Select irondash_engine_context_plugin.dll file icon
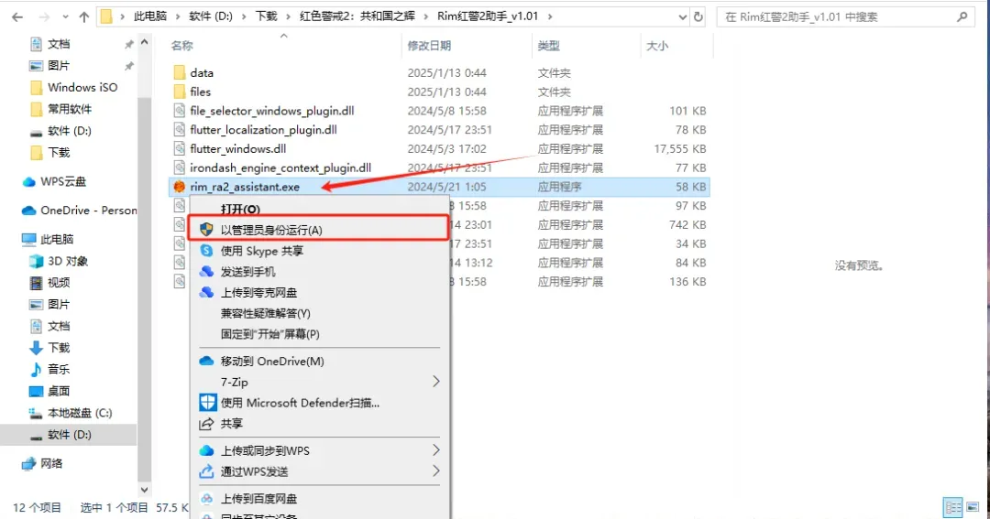The width and height of the screenshot is (990, 519). (180, 168)
